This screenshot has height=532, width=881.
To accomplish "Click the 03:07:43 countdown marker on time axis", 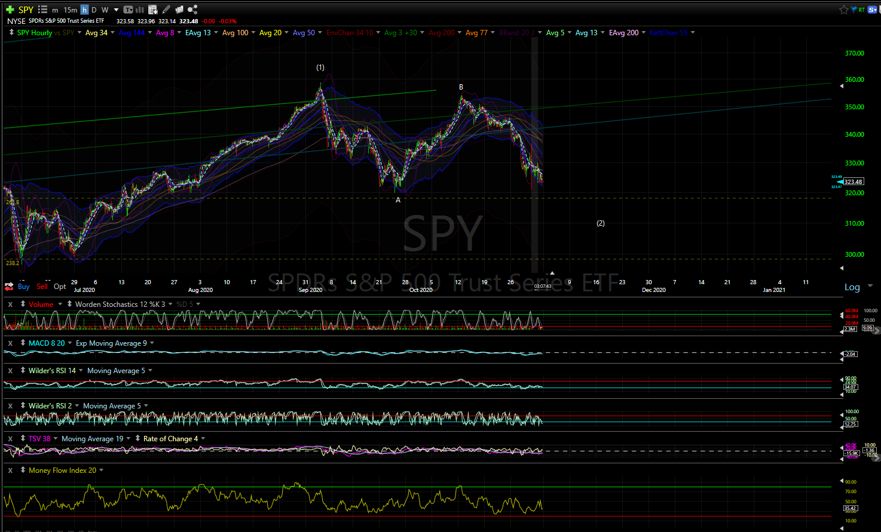I will pos(543,287).
